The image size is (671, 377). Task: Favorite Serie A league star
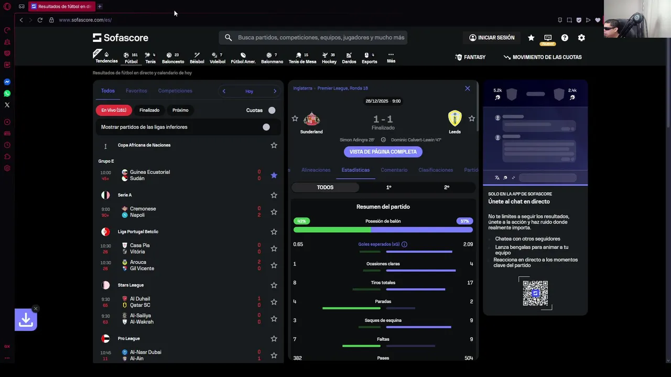[274, 195]
